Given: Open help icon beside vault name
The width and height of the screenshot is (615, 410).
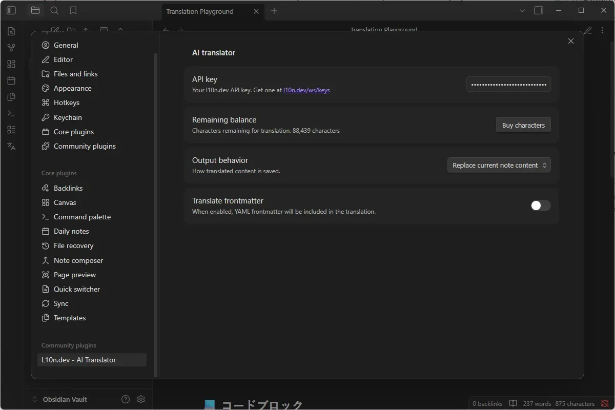Looking at the screenshot, I should click(126, 399).
